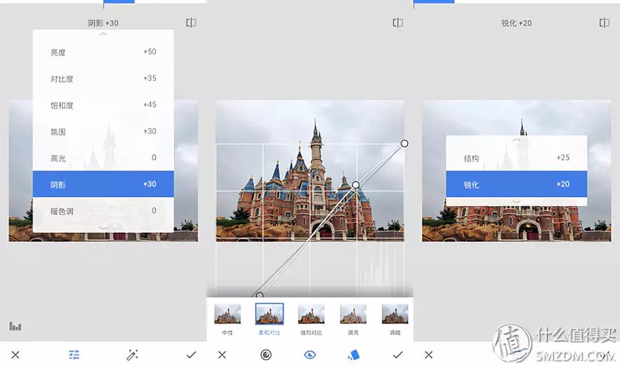This screenshot has height=368, width=620.
Task: Collapse tune list with the top chevron
Action: (103, 34)
